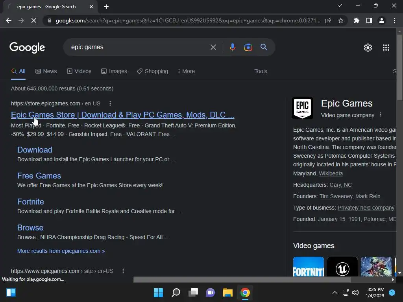Screen dimensions: 403x302
Task: Select the All results tab
Action: (18, 72)
